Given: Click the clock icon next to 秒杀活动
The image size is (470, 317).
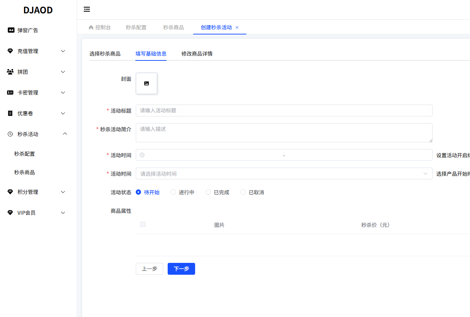Looking at the screenshot, I should coord(10,134).
